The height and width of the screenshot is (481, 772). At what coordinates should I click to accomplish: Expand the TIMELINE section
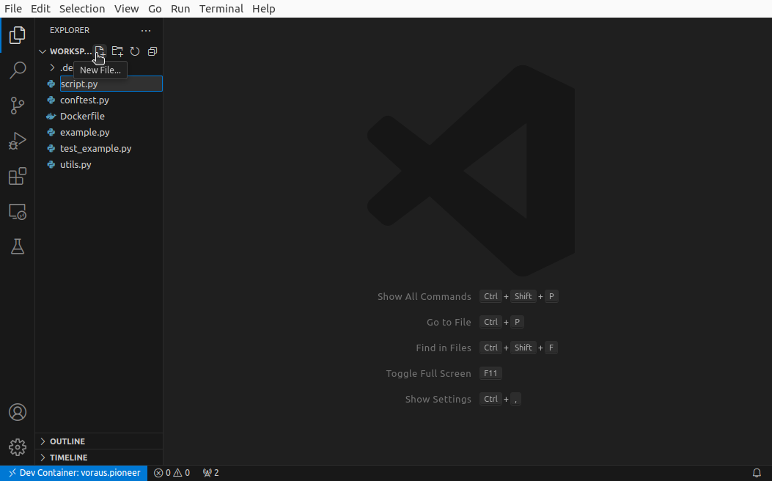click(x=68, y=458)
